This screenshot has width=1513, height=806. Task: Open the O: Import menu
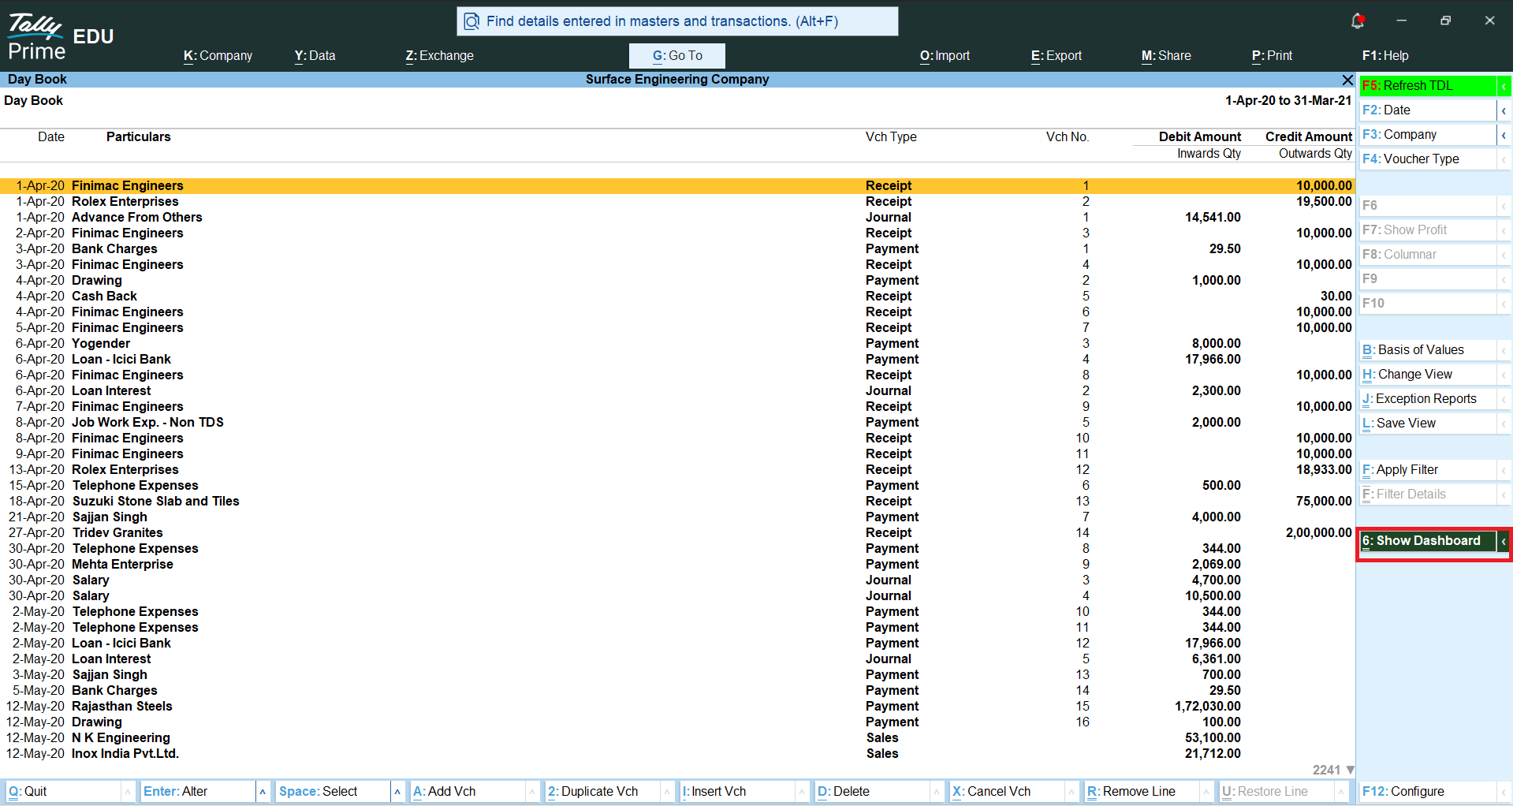click(945, 56)
